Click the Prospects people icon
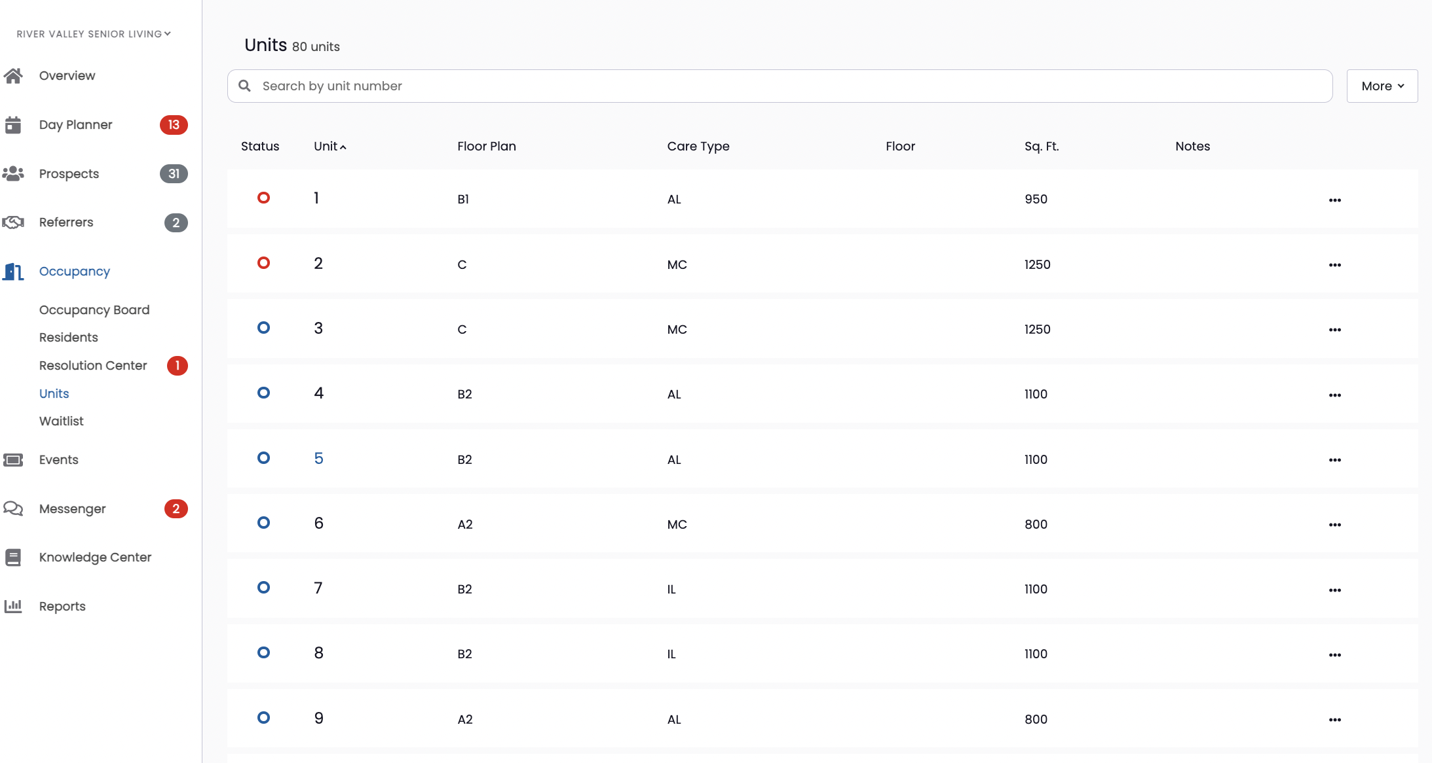1432x763 pixels. [x=13, y=174]
